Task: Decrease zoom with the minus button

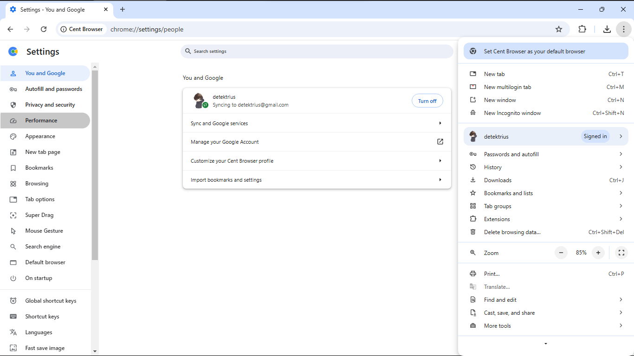Action: [561, 253]
